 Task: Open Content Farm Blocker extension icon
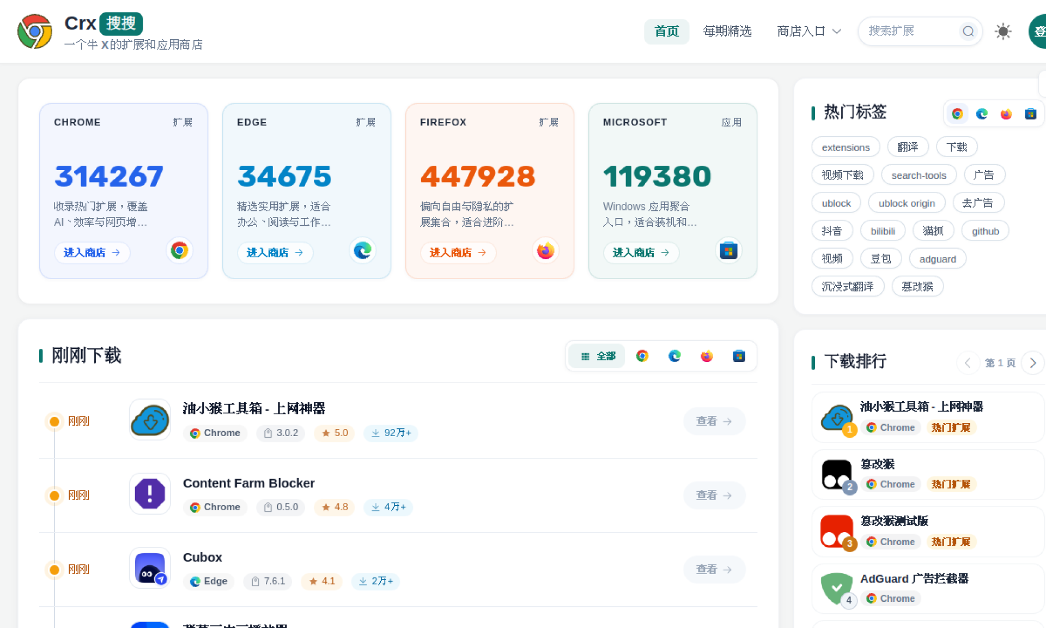tap(150, 493)
